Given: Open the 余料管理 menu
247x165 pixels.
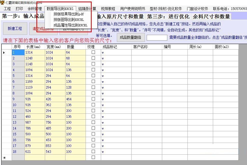Looking at the screenshot, I should pyautogui.click(x=35, y=9).
